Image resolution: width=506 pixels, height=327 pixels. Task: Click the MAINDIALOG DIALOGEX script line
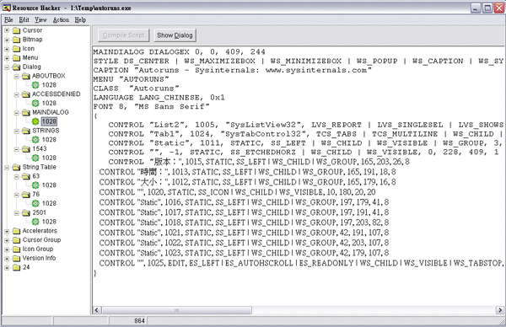coord(179,52)
